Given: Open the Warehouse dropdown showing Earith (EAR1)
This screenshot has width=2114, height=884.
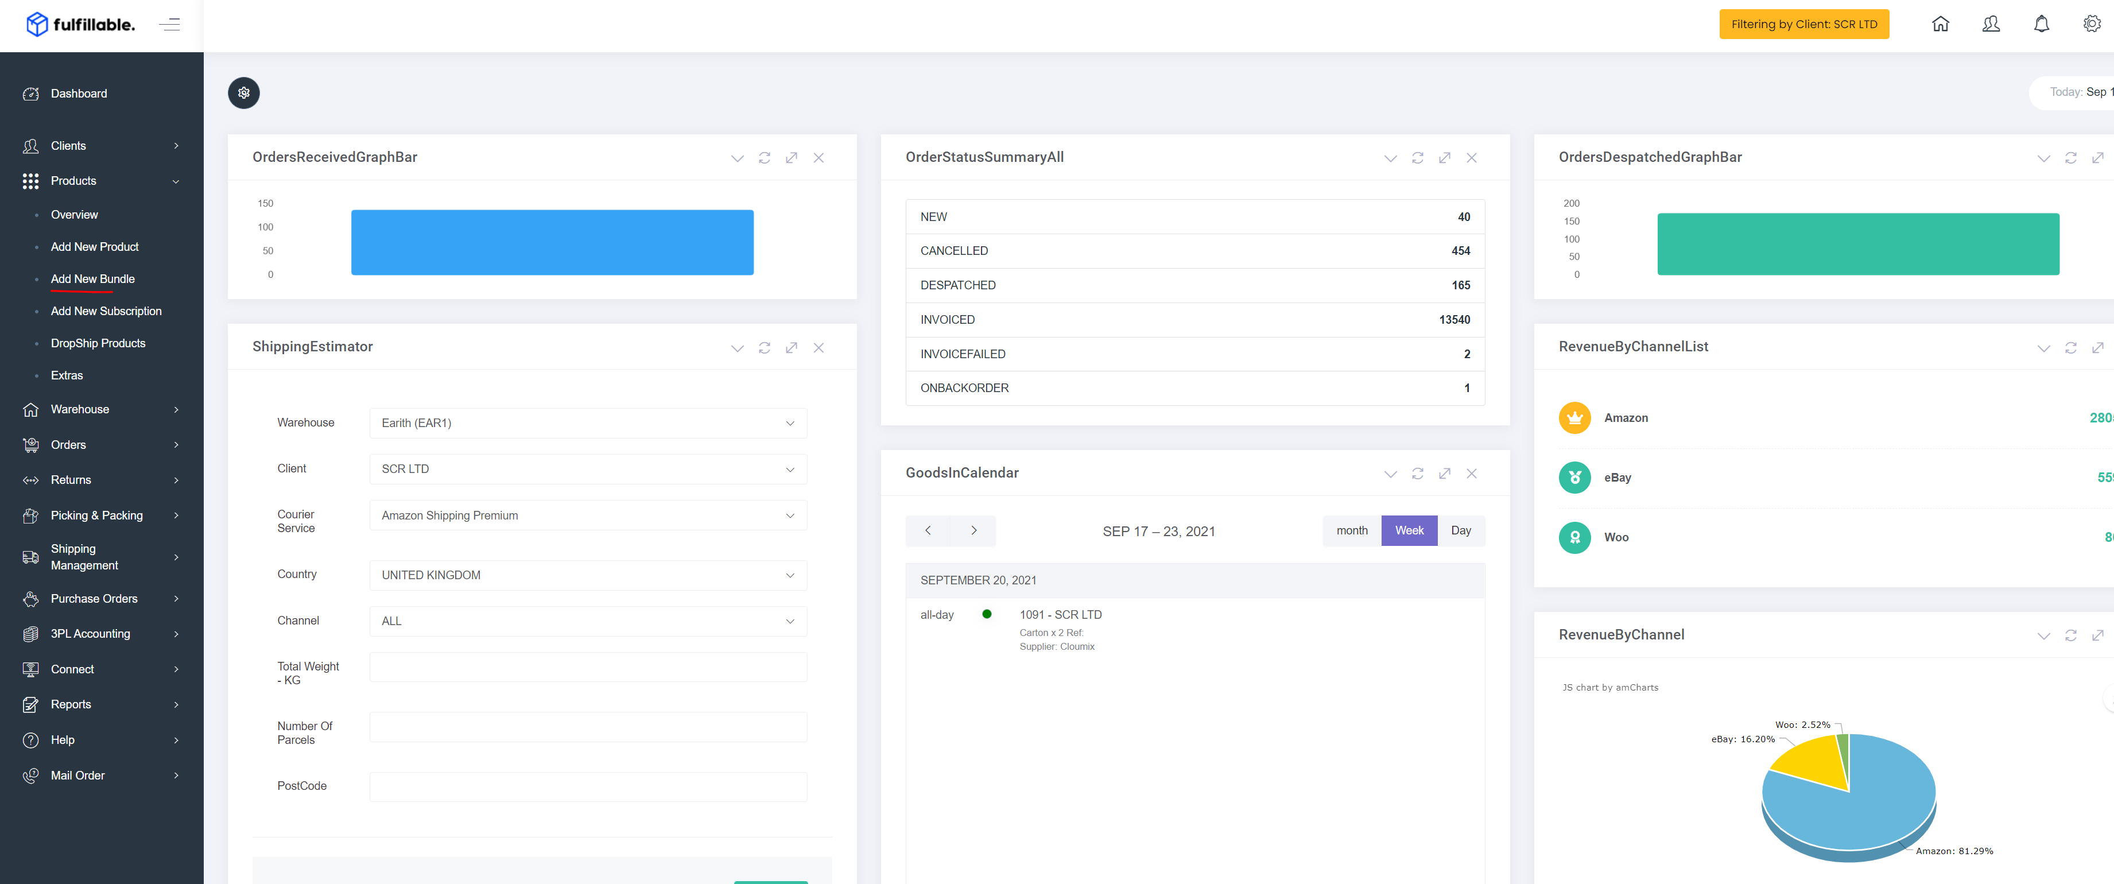Looking at the screenshot, I should [588, 424].
